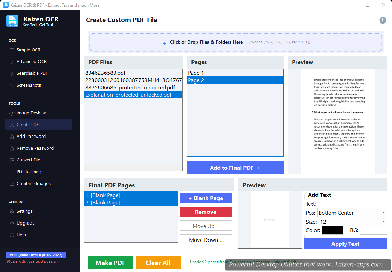392x272 pixels.
Task: Click the info icon in the header
Action: [x=383, y=20]
